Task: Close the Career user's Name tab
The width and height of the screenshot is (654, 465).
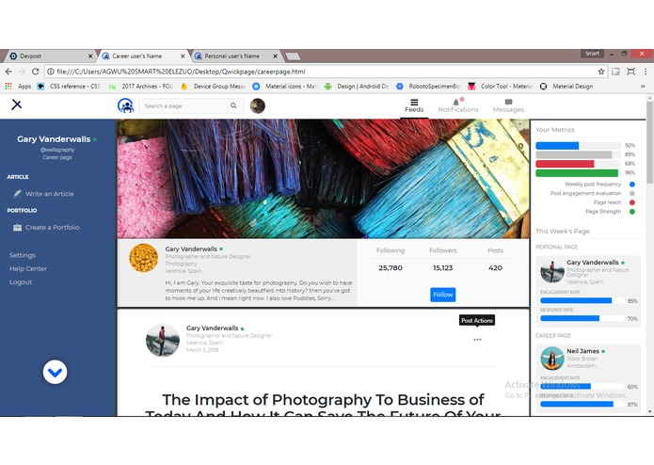Action: 183,56
